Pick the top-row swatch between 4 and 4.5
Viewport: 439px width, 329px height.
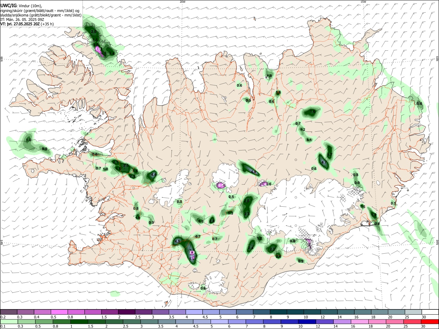coord(193,312)
